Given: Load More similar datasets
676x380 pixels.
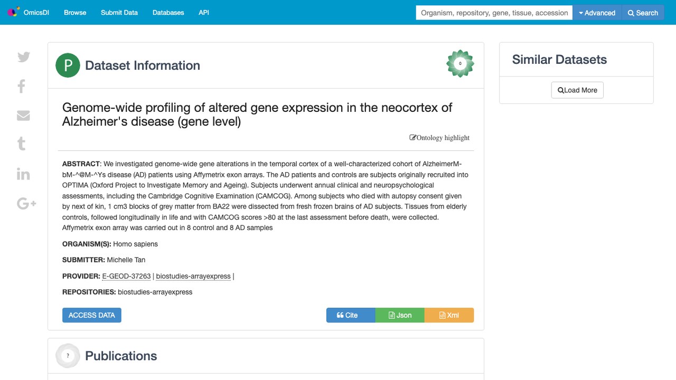Looking at the screenshot, I should pyautogui.click(x=577, y=90).
